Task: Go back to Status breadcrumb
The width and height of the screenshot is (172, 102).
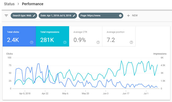Action: coord(9,4)
